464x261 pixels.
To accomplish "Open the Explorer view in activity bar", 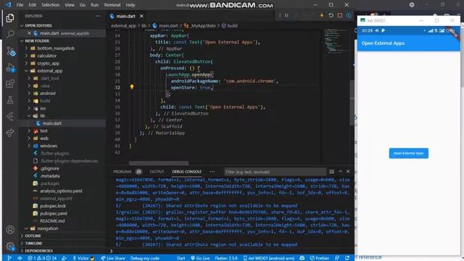I will tap(10, 18).
